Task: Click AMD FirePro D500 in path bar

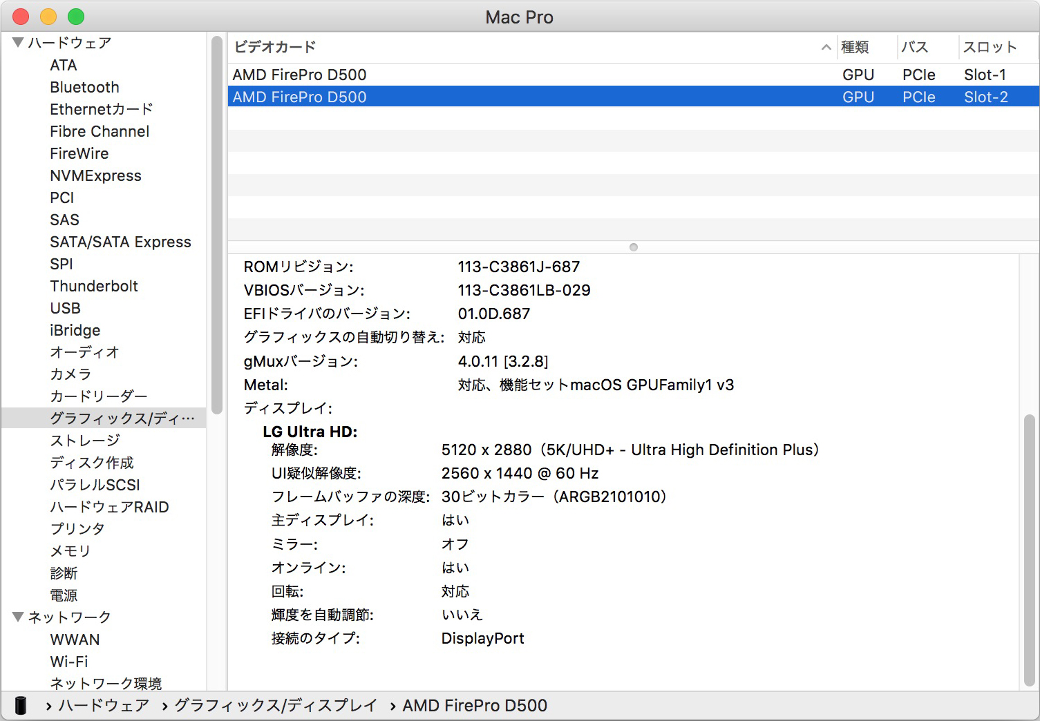Action: click(x=475, y=705)
